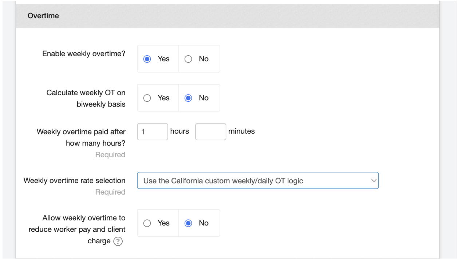Click the Required label under rate selection
Image resolution: width=458 pixels, height=260 pixels.
point(110,192)
